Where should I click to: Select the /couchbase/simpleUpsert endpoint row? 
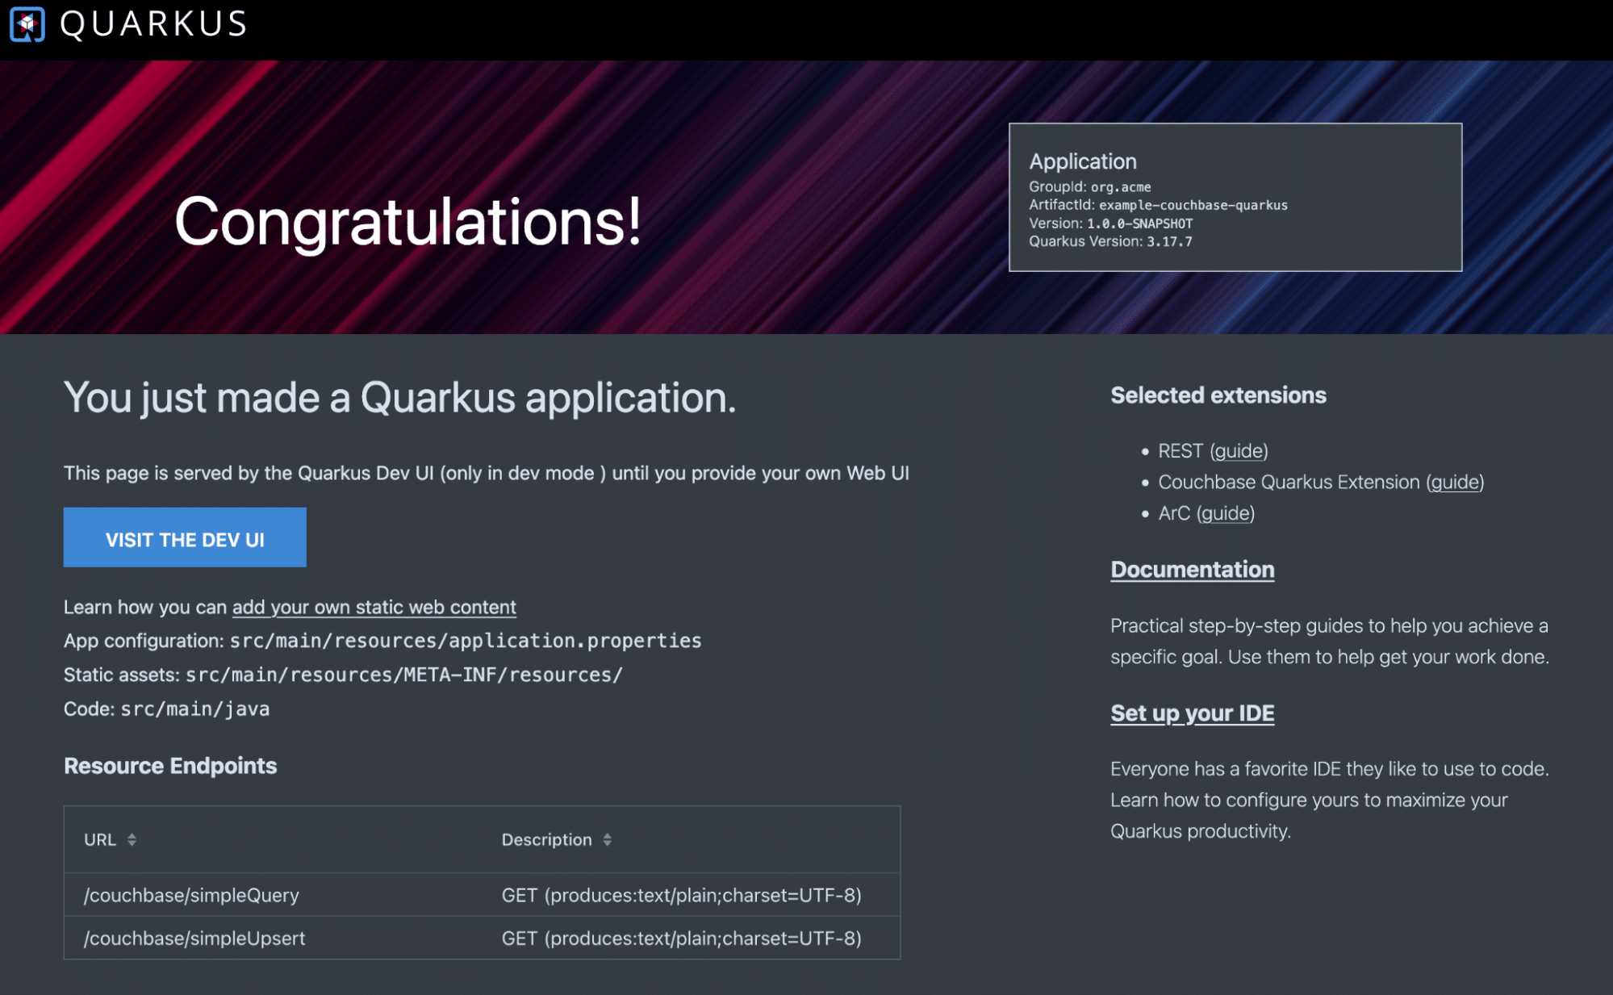tap(194, 939)
